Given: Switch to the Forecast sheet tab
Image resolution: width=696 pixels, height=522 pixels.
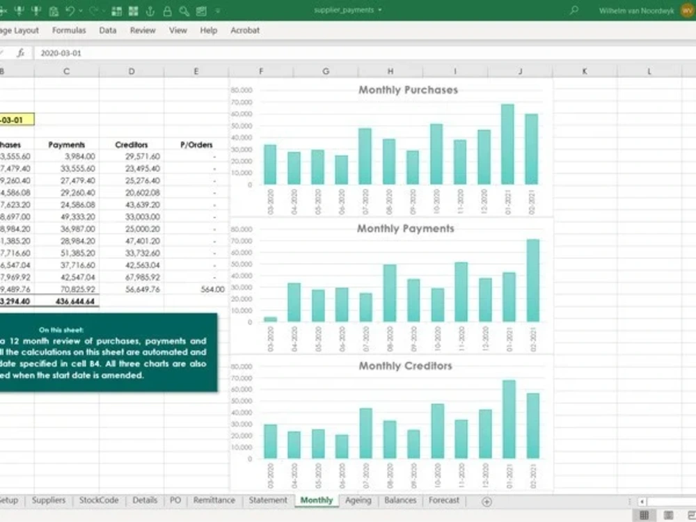Looking at the screenshot, I should [444, 500].
